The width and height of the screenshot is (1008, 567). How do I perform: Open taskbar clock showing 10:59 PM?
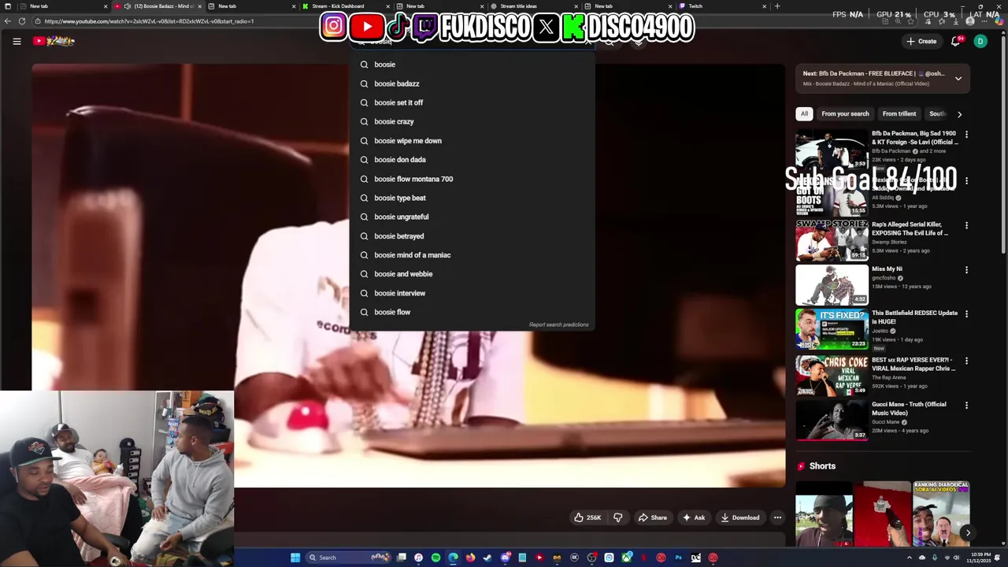(980, 558)
